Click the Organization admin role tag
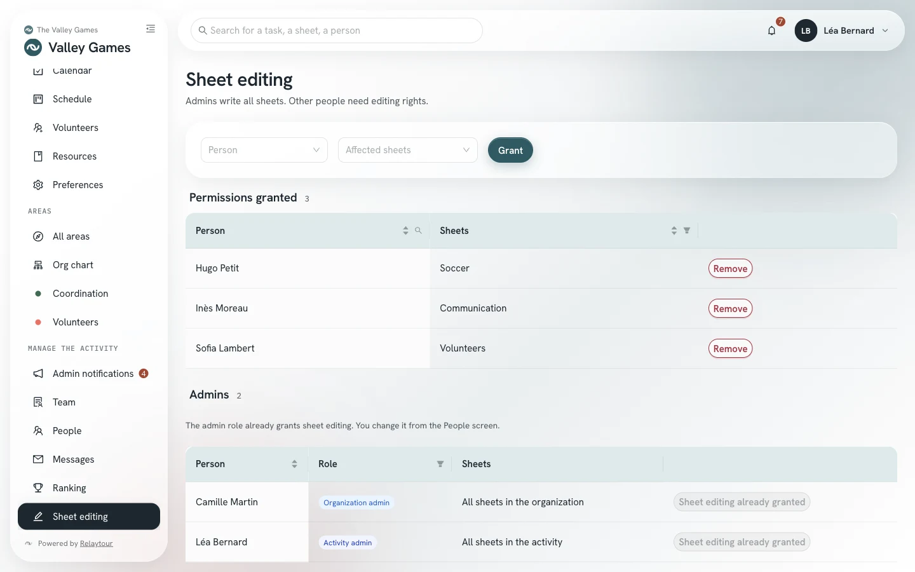This screenshot has height=572, width=915. (x=356, y=503)
